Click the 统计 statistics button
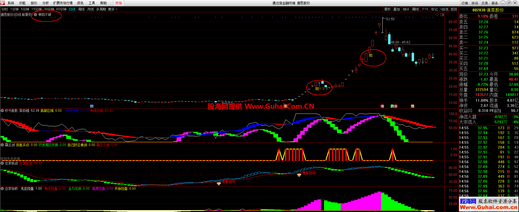Viewport: 519px width, 212px height. [406, 9]
